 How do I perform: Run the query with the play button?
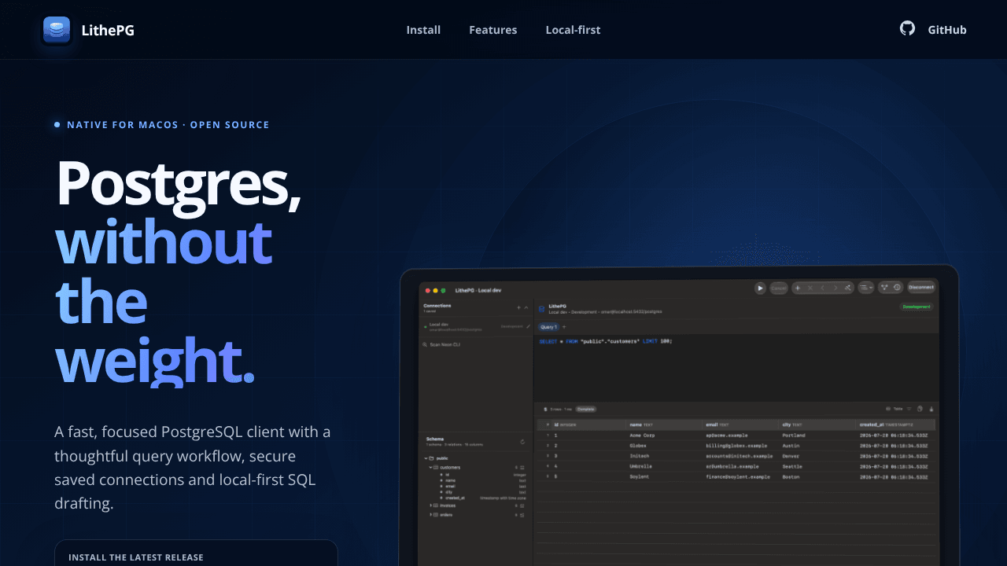click(760, 288)
